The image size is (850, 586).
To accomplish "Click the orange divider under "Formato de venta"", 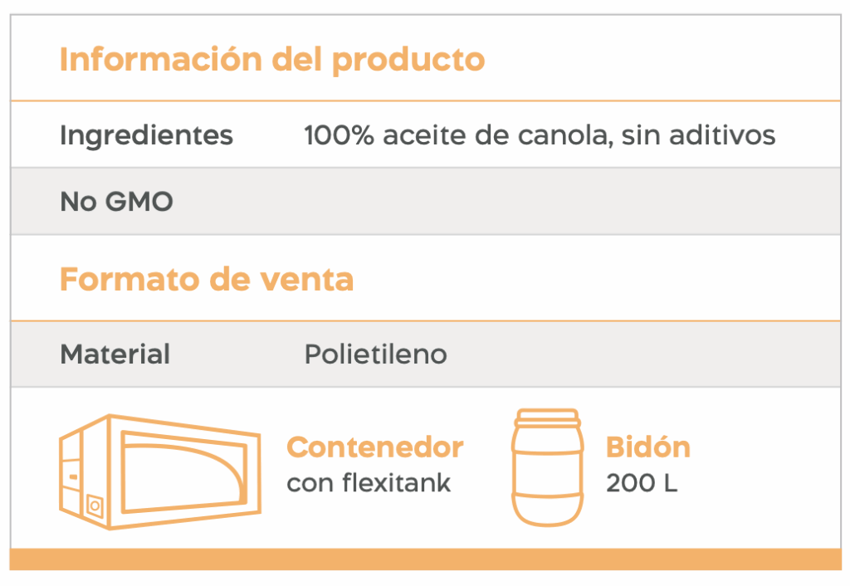I will pos(425,320).
